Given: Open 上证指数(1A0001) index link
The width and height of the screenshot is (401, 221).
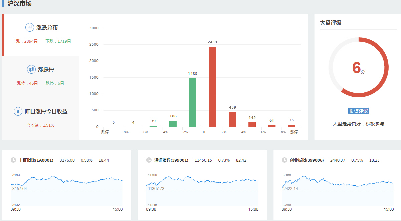Looking at the screenshot, I should click(36, 160).
